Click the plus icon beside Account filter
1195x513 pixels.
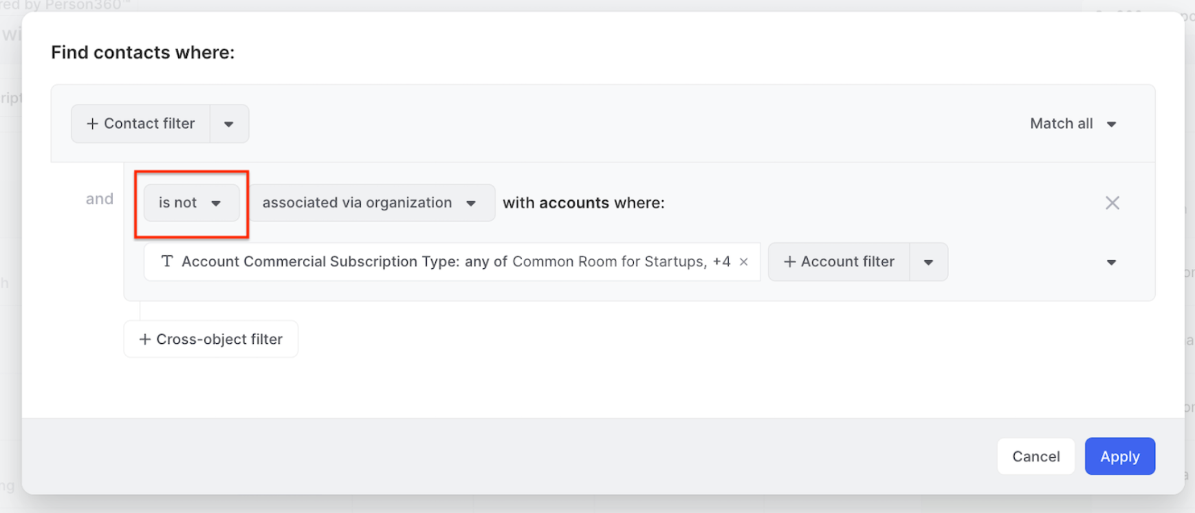coord(789,262)
